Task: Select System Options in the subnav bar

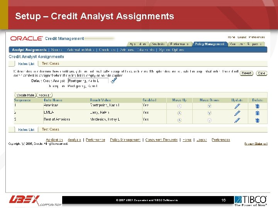Action: pyautogui.click(x=171, y=50)
